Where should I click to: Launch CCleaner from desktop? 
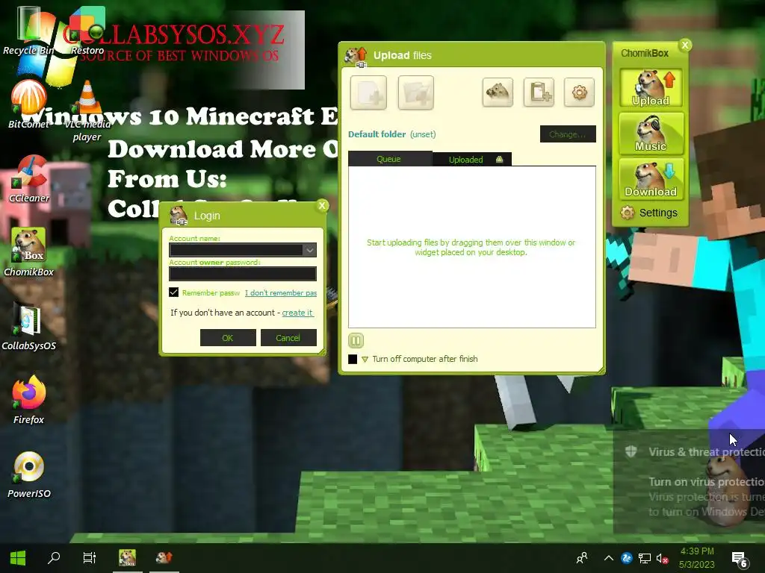coord(29,178)
